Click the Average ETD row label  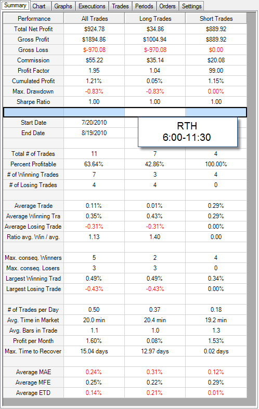coord(33,393)
